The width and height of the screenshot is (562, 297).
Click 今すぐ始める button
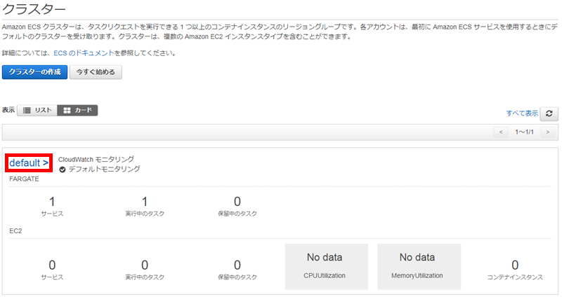point(96,72)
